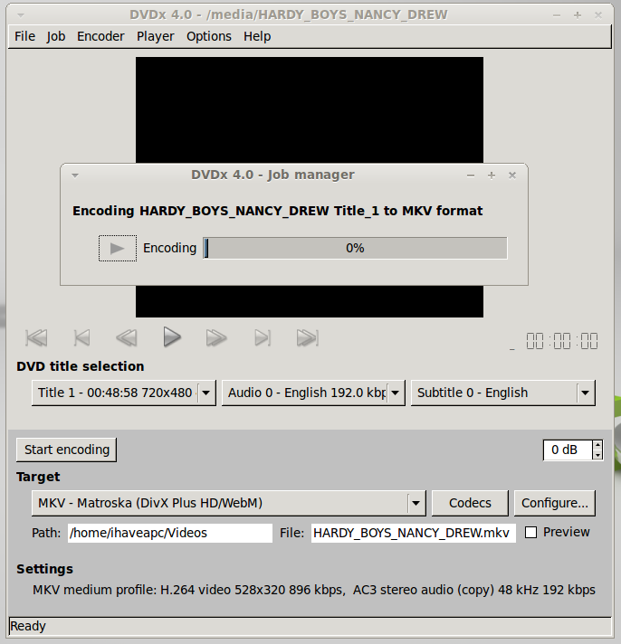Viewport: 621px width, 644px height.
Task: Open the Job manager window menu arrow
Action: (x=75, y=175)
